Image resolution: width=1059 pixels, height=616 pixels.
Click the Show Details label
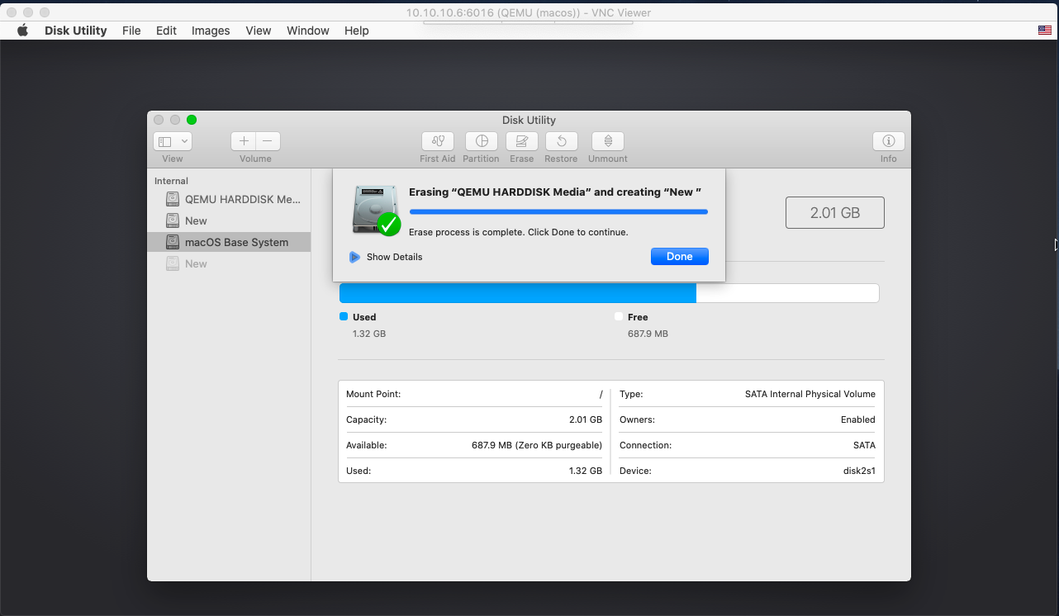pos(394,257)
